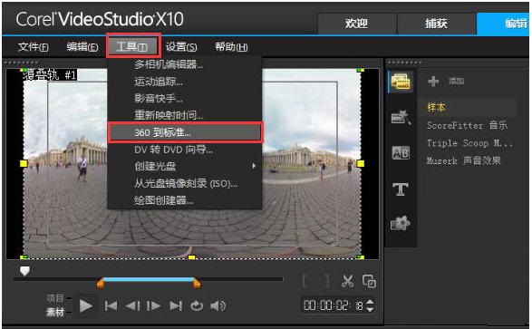This screenshot has height=329, width=532.
Task: Open the Media library icon
Action: click(x=401, y=82)
